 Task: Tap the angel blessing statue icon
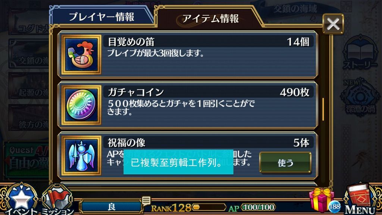81,156
